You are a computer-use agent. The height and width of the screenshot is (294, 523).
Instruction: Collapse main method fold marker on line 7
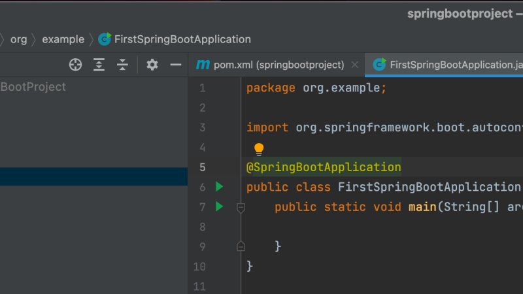pos(241,208)
